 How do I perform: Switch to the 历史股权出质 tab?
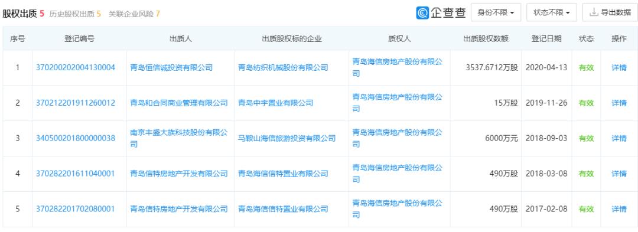(75, 14)
